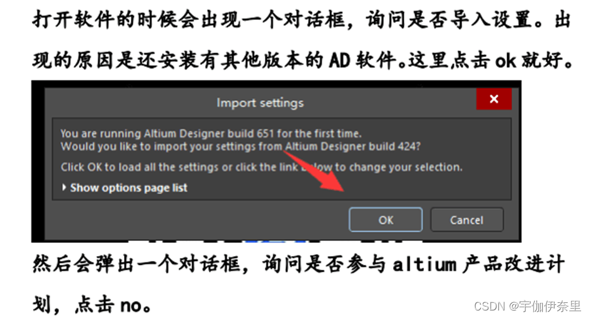Click the first line beginning '打开软件的时候'
This screenshot has width=591, height=318.
302,19
